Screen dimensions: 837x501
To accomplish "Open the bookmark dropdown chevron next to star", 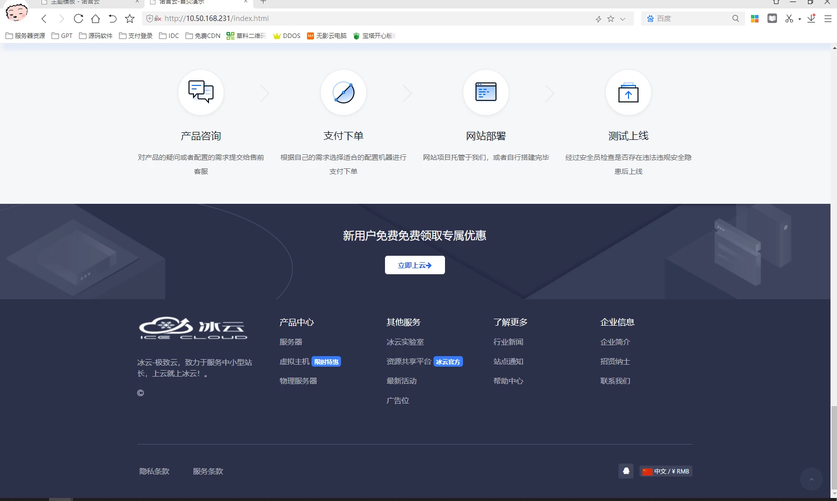I will click(622, 18).
